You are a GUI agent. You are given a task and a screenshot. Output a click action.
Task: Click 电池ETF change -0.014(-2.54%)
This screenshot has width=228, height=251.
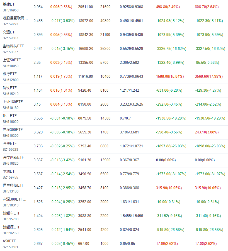tap(62, 174)
